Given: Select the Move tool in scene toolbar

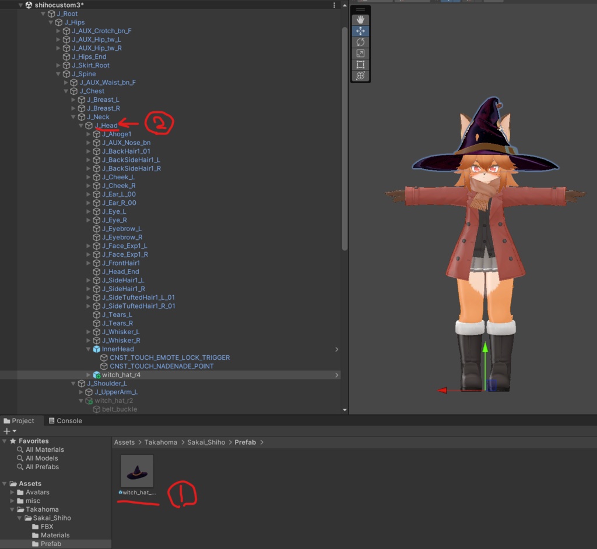Looking at the screenshot, I should [360, 31].
